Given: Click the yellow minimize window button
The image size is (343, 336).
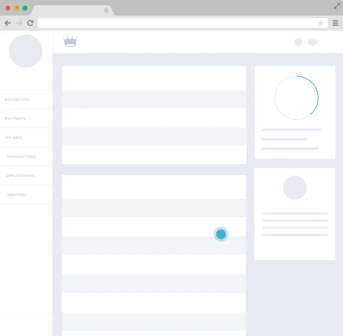Looking at the screenshot, I should pyautogui.click(x=16, y=8).
